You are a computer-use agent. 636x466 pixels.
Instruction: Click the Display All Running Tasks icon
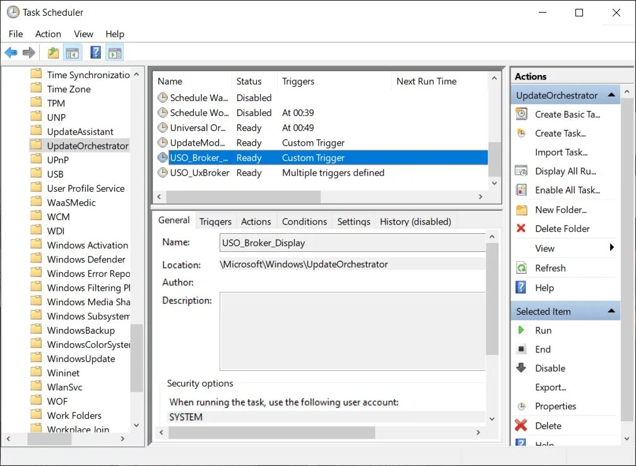click(521, 171)
